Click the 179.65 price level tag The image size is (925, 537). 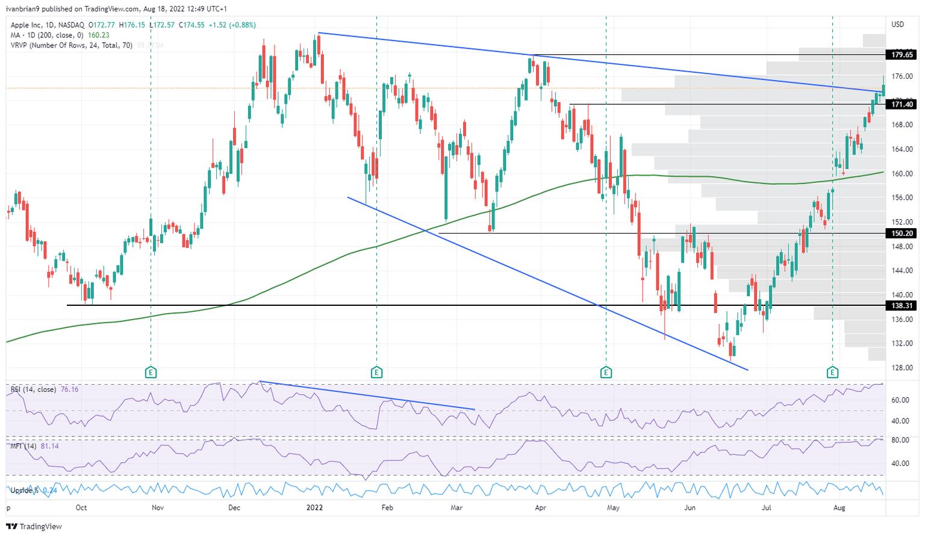pyautogui.click(x=901, y=55)
